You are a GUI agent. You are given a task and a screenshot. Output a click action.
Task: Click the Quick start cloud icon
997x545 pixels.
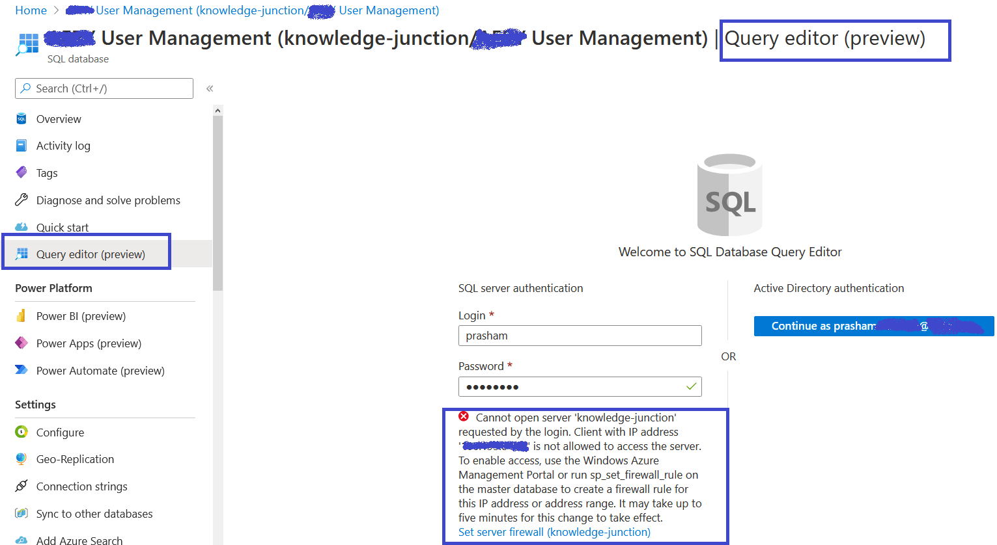tap(21, 227)
